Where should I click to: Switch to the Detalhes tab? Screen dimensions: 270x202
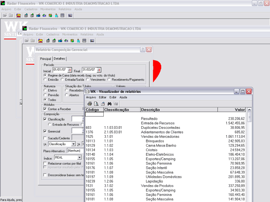point(59,58)
